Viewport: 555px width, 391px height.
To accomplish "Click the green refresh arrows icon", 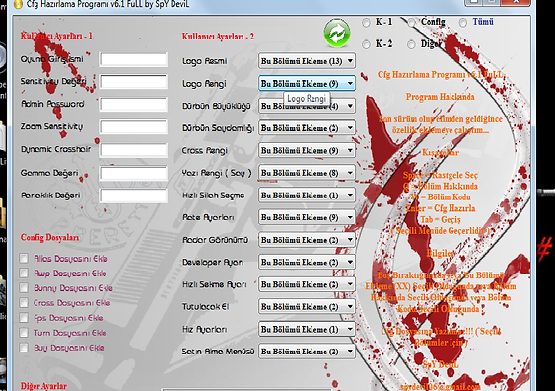I will click(337, 34).
